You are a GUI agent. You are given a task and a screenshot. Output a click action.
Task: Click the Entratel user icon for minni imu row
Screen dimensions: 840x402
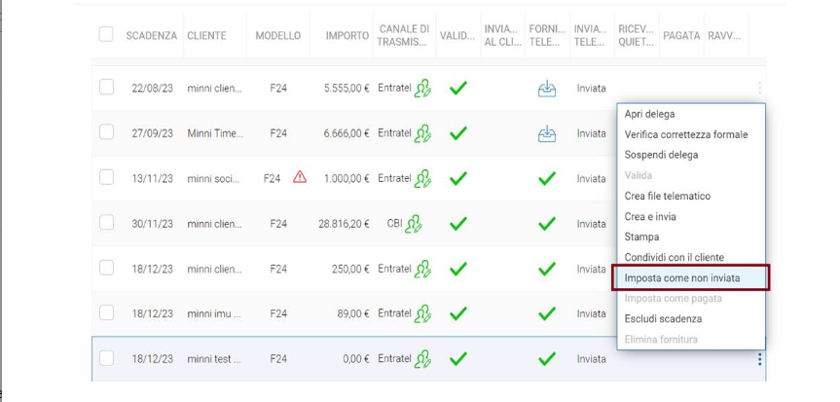(x=422, y=314)
